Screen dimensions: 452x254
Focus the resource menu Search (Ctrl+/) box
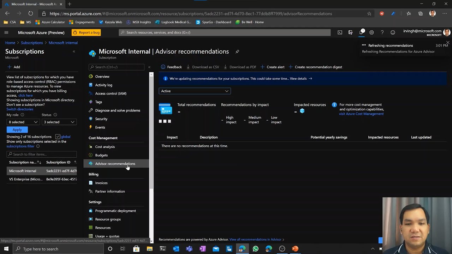117,67
